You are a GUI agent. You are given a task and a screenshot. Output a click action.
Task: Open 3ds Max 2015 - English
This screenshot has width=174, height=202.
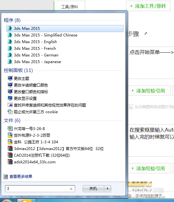click(x=35, y=42)
